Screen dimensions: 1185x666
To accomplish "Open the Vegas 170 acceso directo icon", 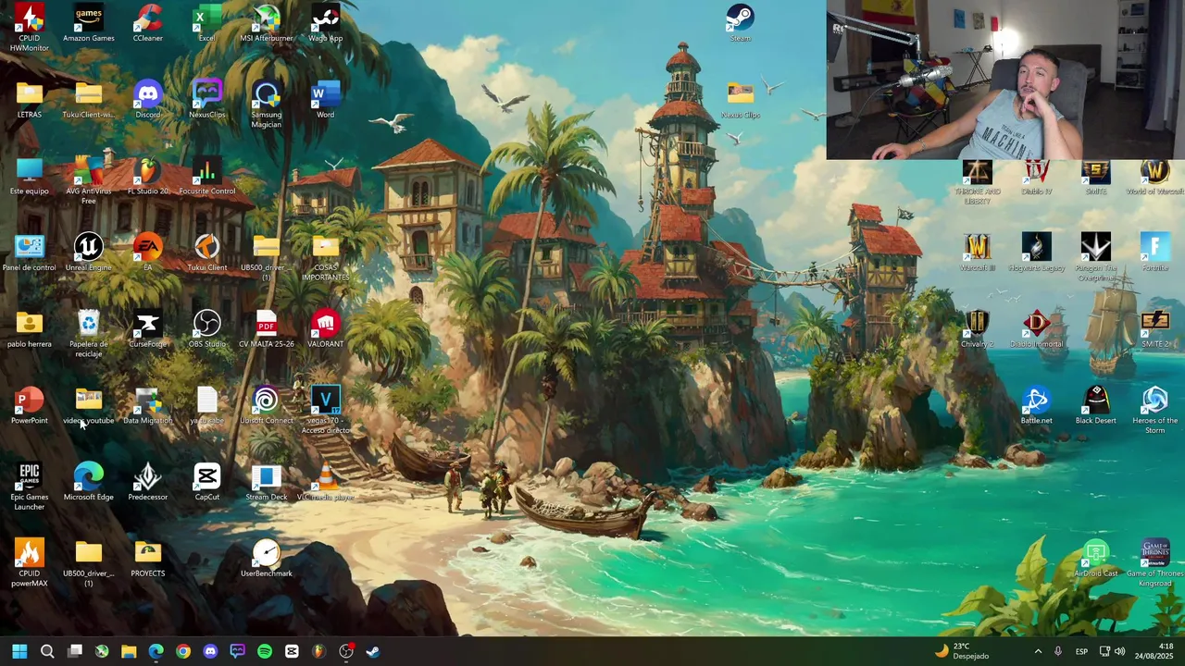I will click(326, 410).
